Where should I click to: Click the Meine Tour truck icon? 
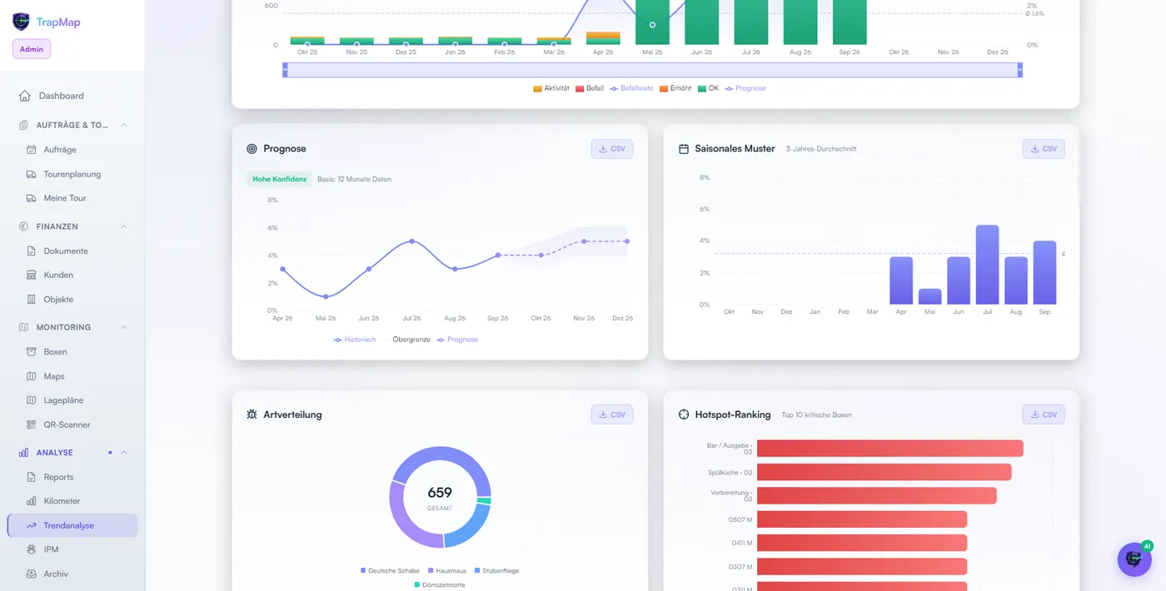(x=32, y=198)
